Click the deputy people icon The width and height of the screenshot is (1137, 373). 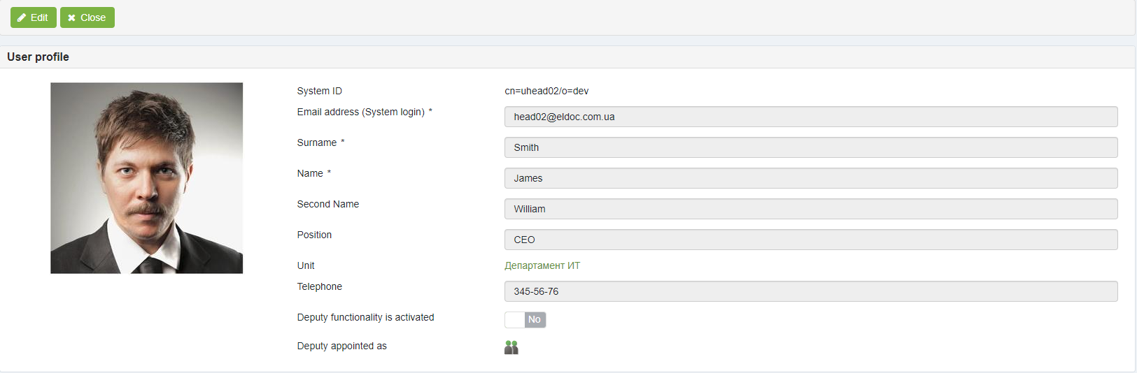511,347
